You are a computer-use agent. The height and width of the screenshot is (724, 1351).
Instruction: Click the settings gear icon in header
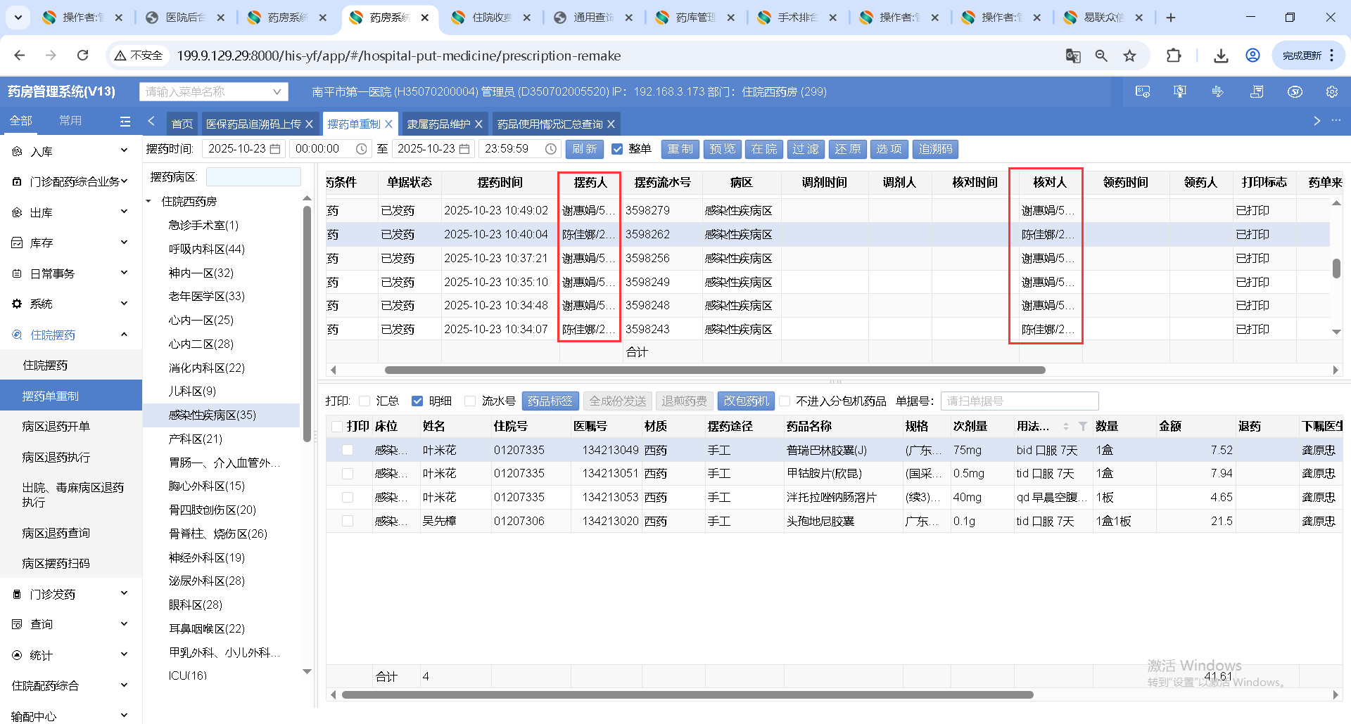point(1331,92)
